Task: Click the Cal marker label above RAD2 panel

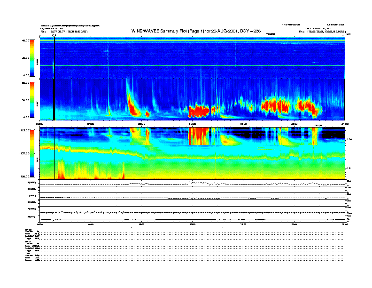Action: point(54,36)
